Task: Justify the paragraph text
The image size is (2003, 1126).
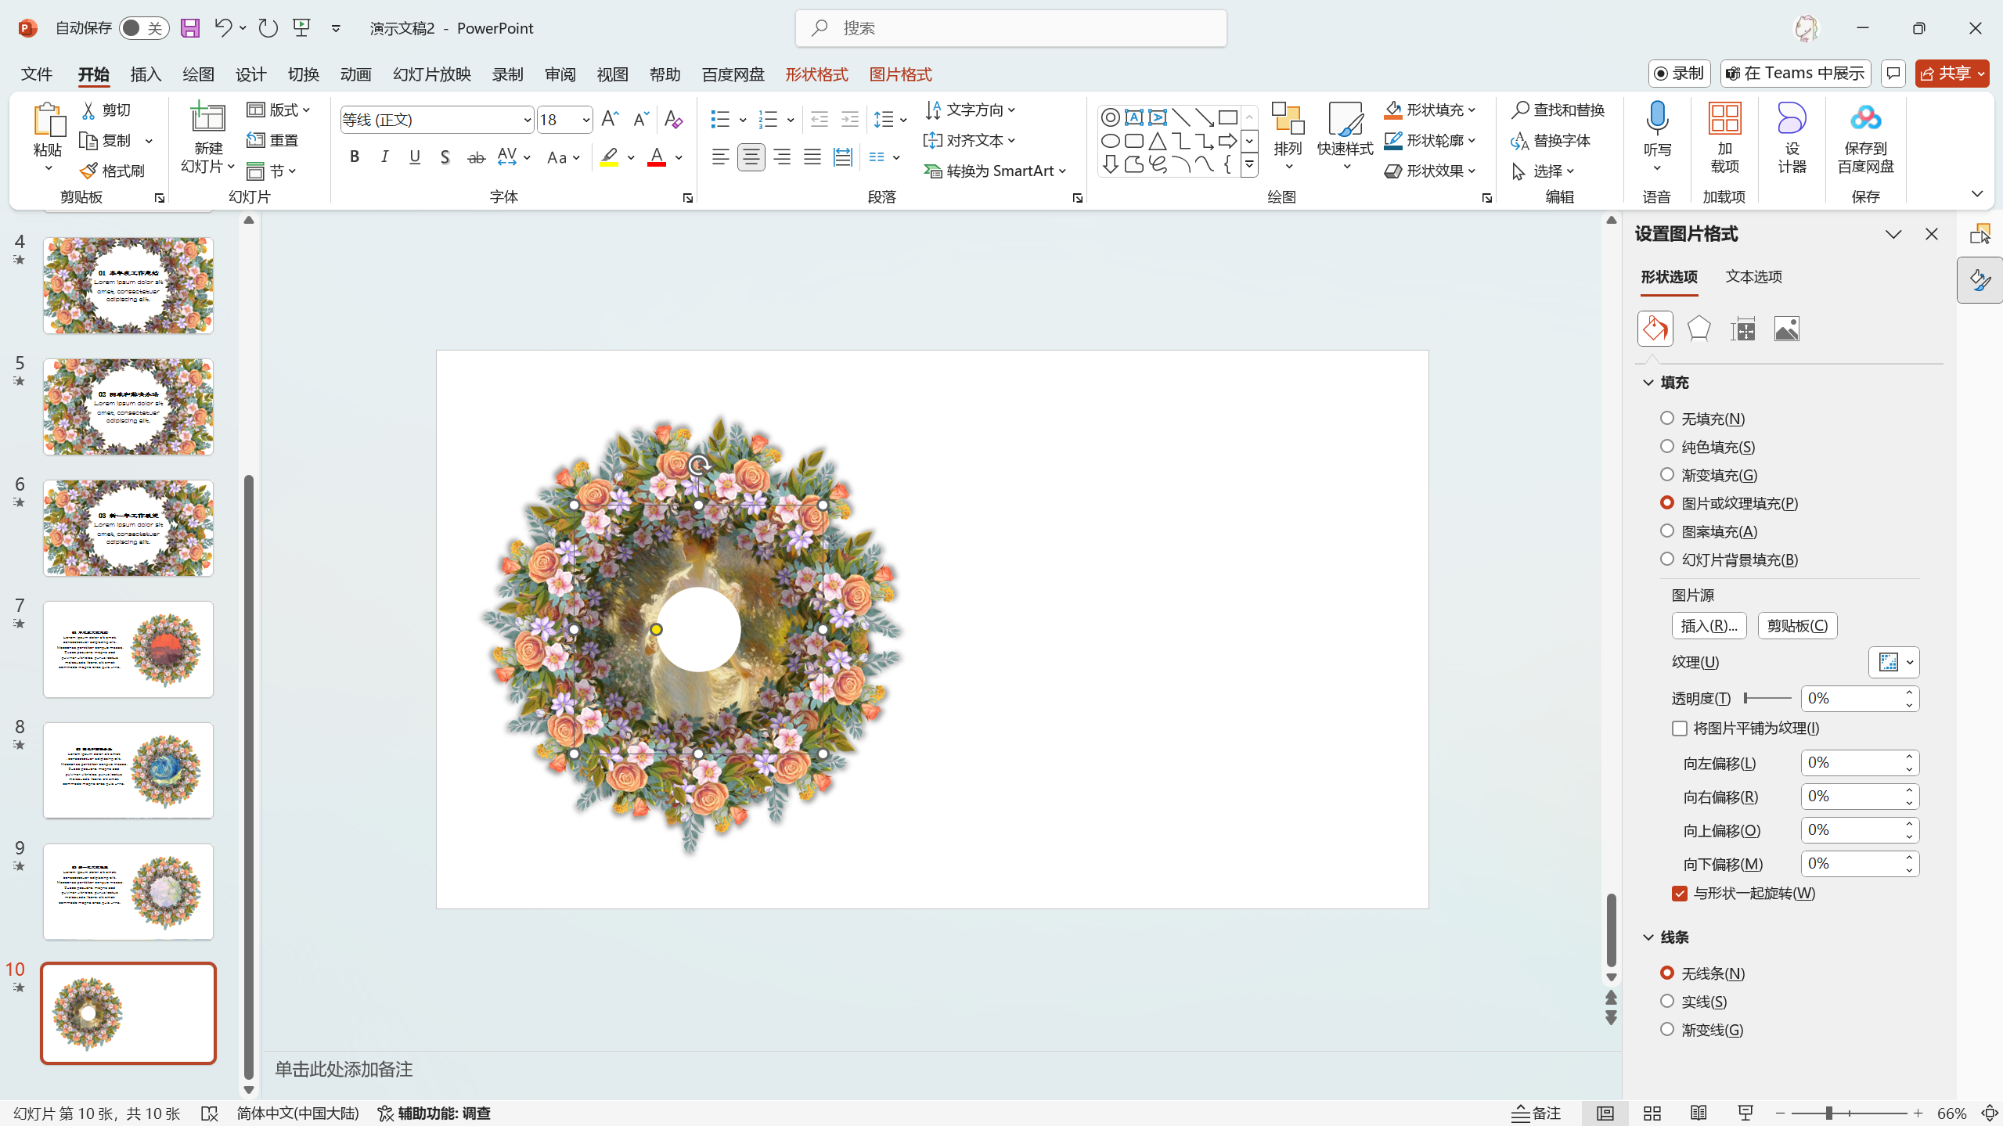Action: (x=812, y=157)
